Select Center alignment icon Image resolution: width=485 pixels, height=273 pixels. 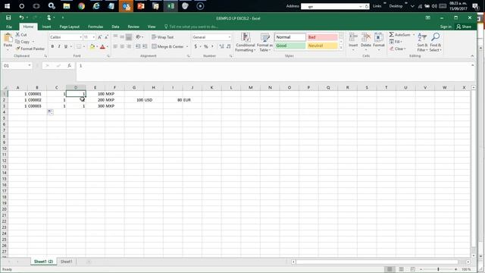(x=122, y=46)
